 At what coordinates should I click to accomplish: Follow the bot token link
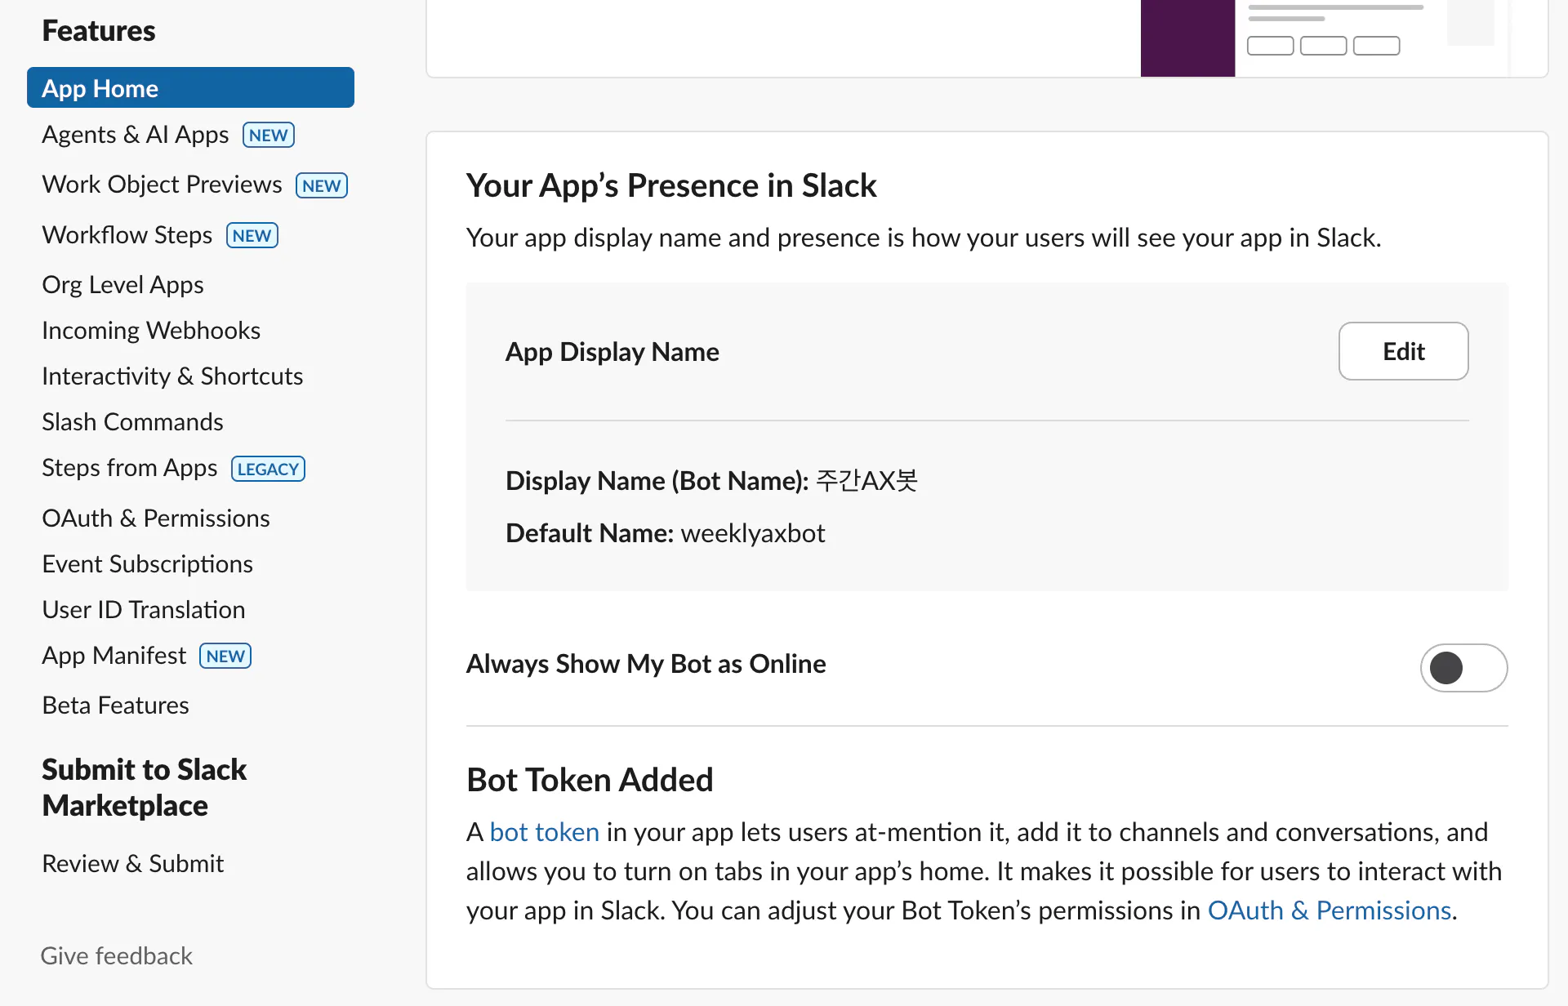pyautogui.click(x=544, y=831)
